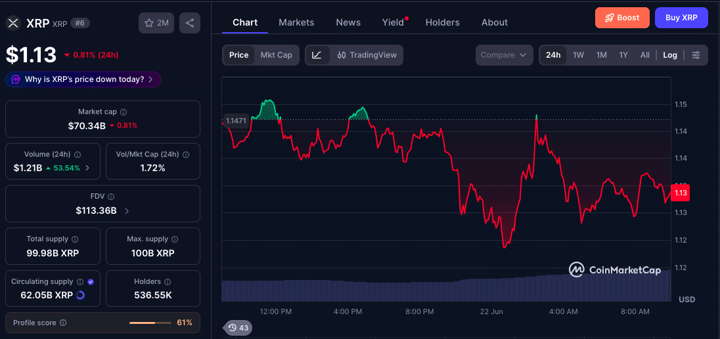The height and width of the screenshot is (339, 720).
Task: Open the Markets tab
Action: (297, 22)
